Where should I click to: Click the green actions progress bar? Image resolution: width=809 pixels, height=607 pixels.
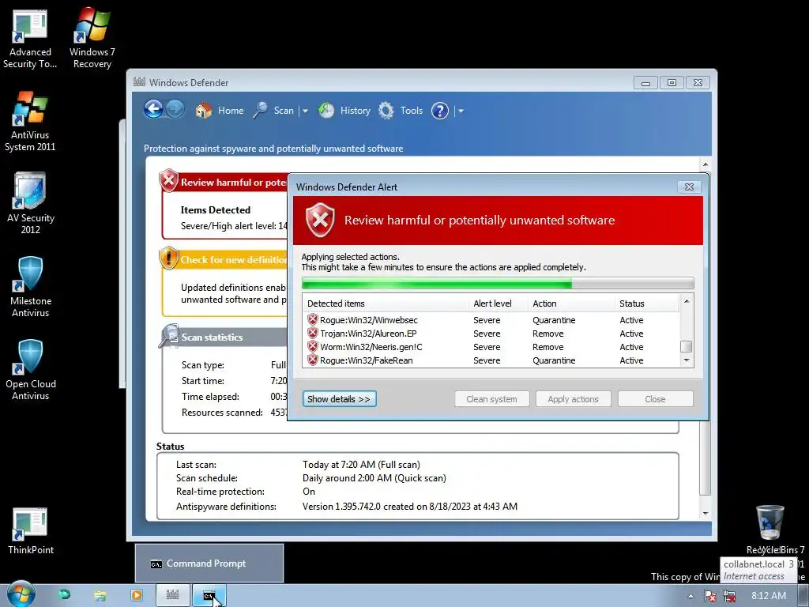[x=498, y=283]
